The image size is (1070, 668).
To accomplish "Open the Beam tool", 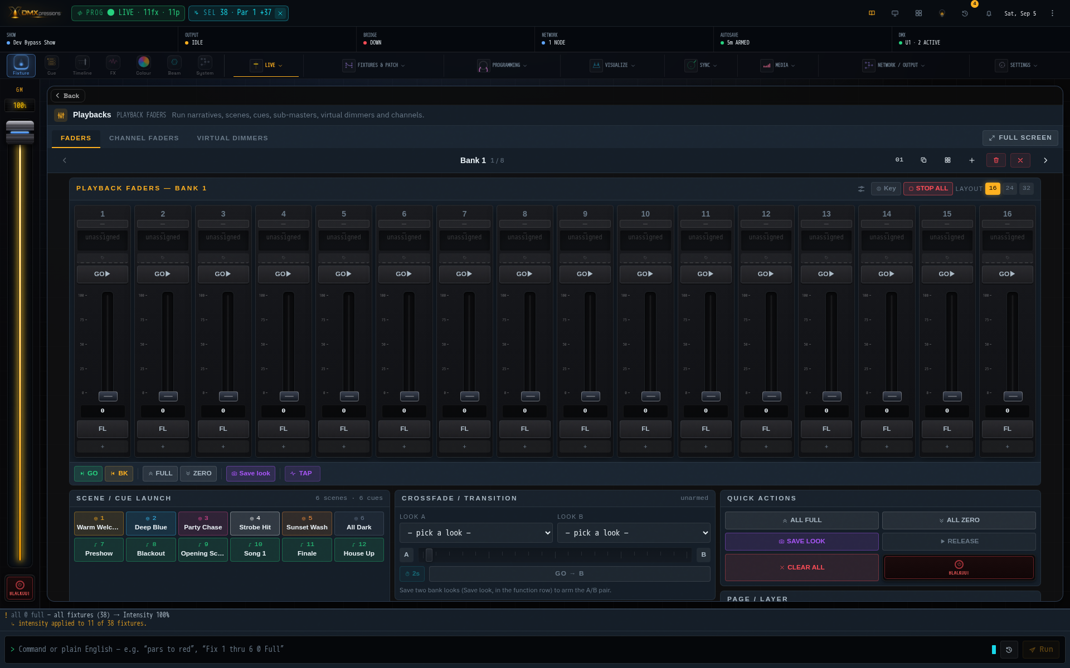I will 174,65.
